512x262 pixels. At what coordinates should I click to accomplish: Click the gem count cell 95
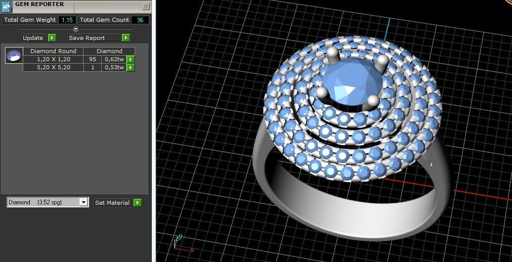(93, 59)
